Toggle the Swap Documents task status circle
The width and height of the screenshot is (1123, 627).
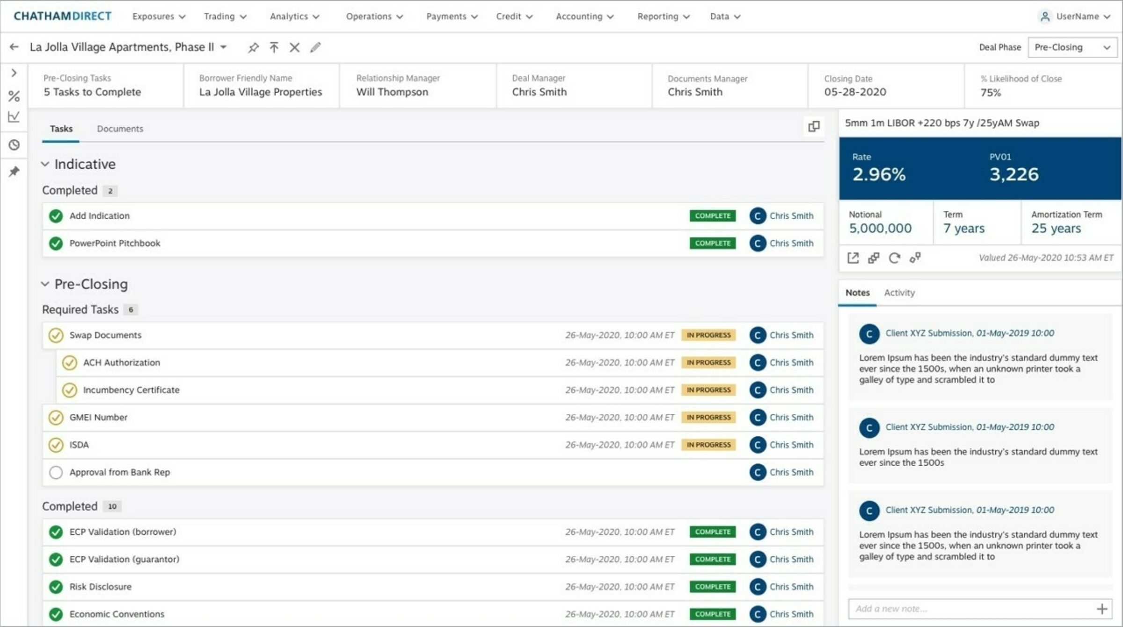(56, 335)
